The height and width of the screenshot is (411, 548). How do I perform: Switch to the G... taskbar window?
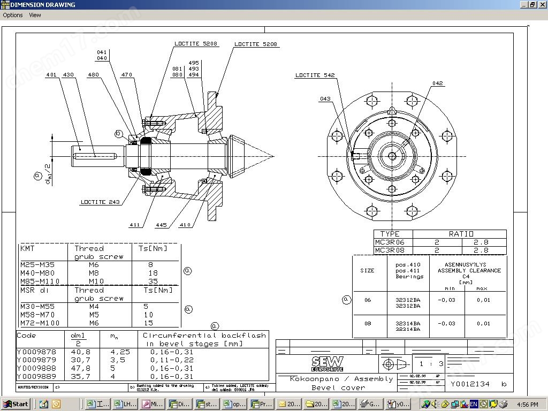click(371, 404)
